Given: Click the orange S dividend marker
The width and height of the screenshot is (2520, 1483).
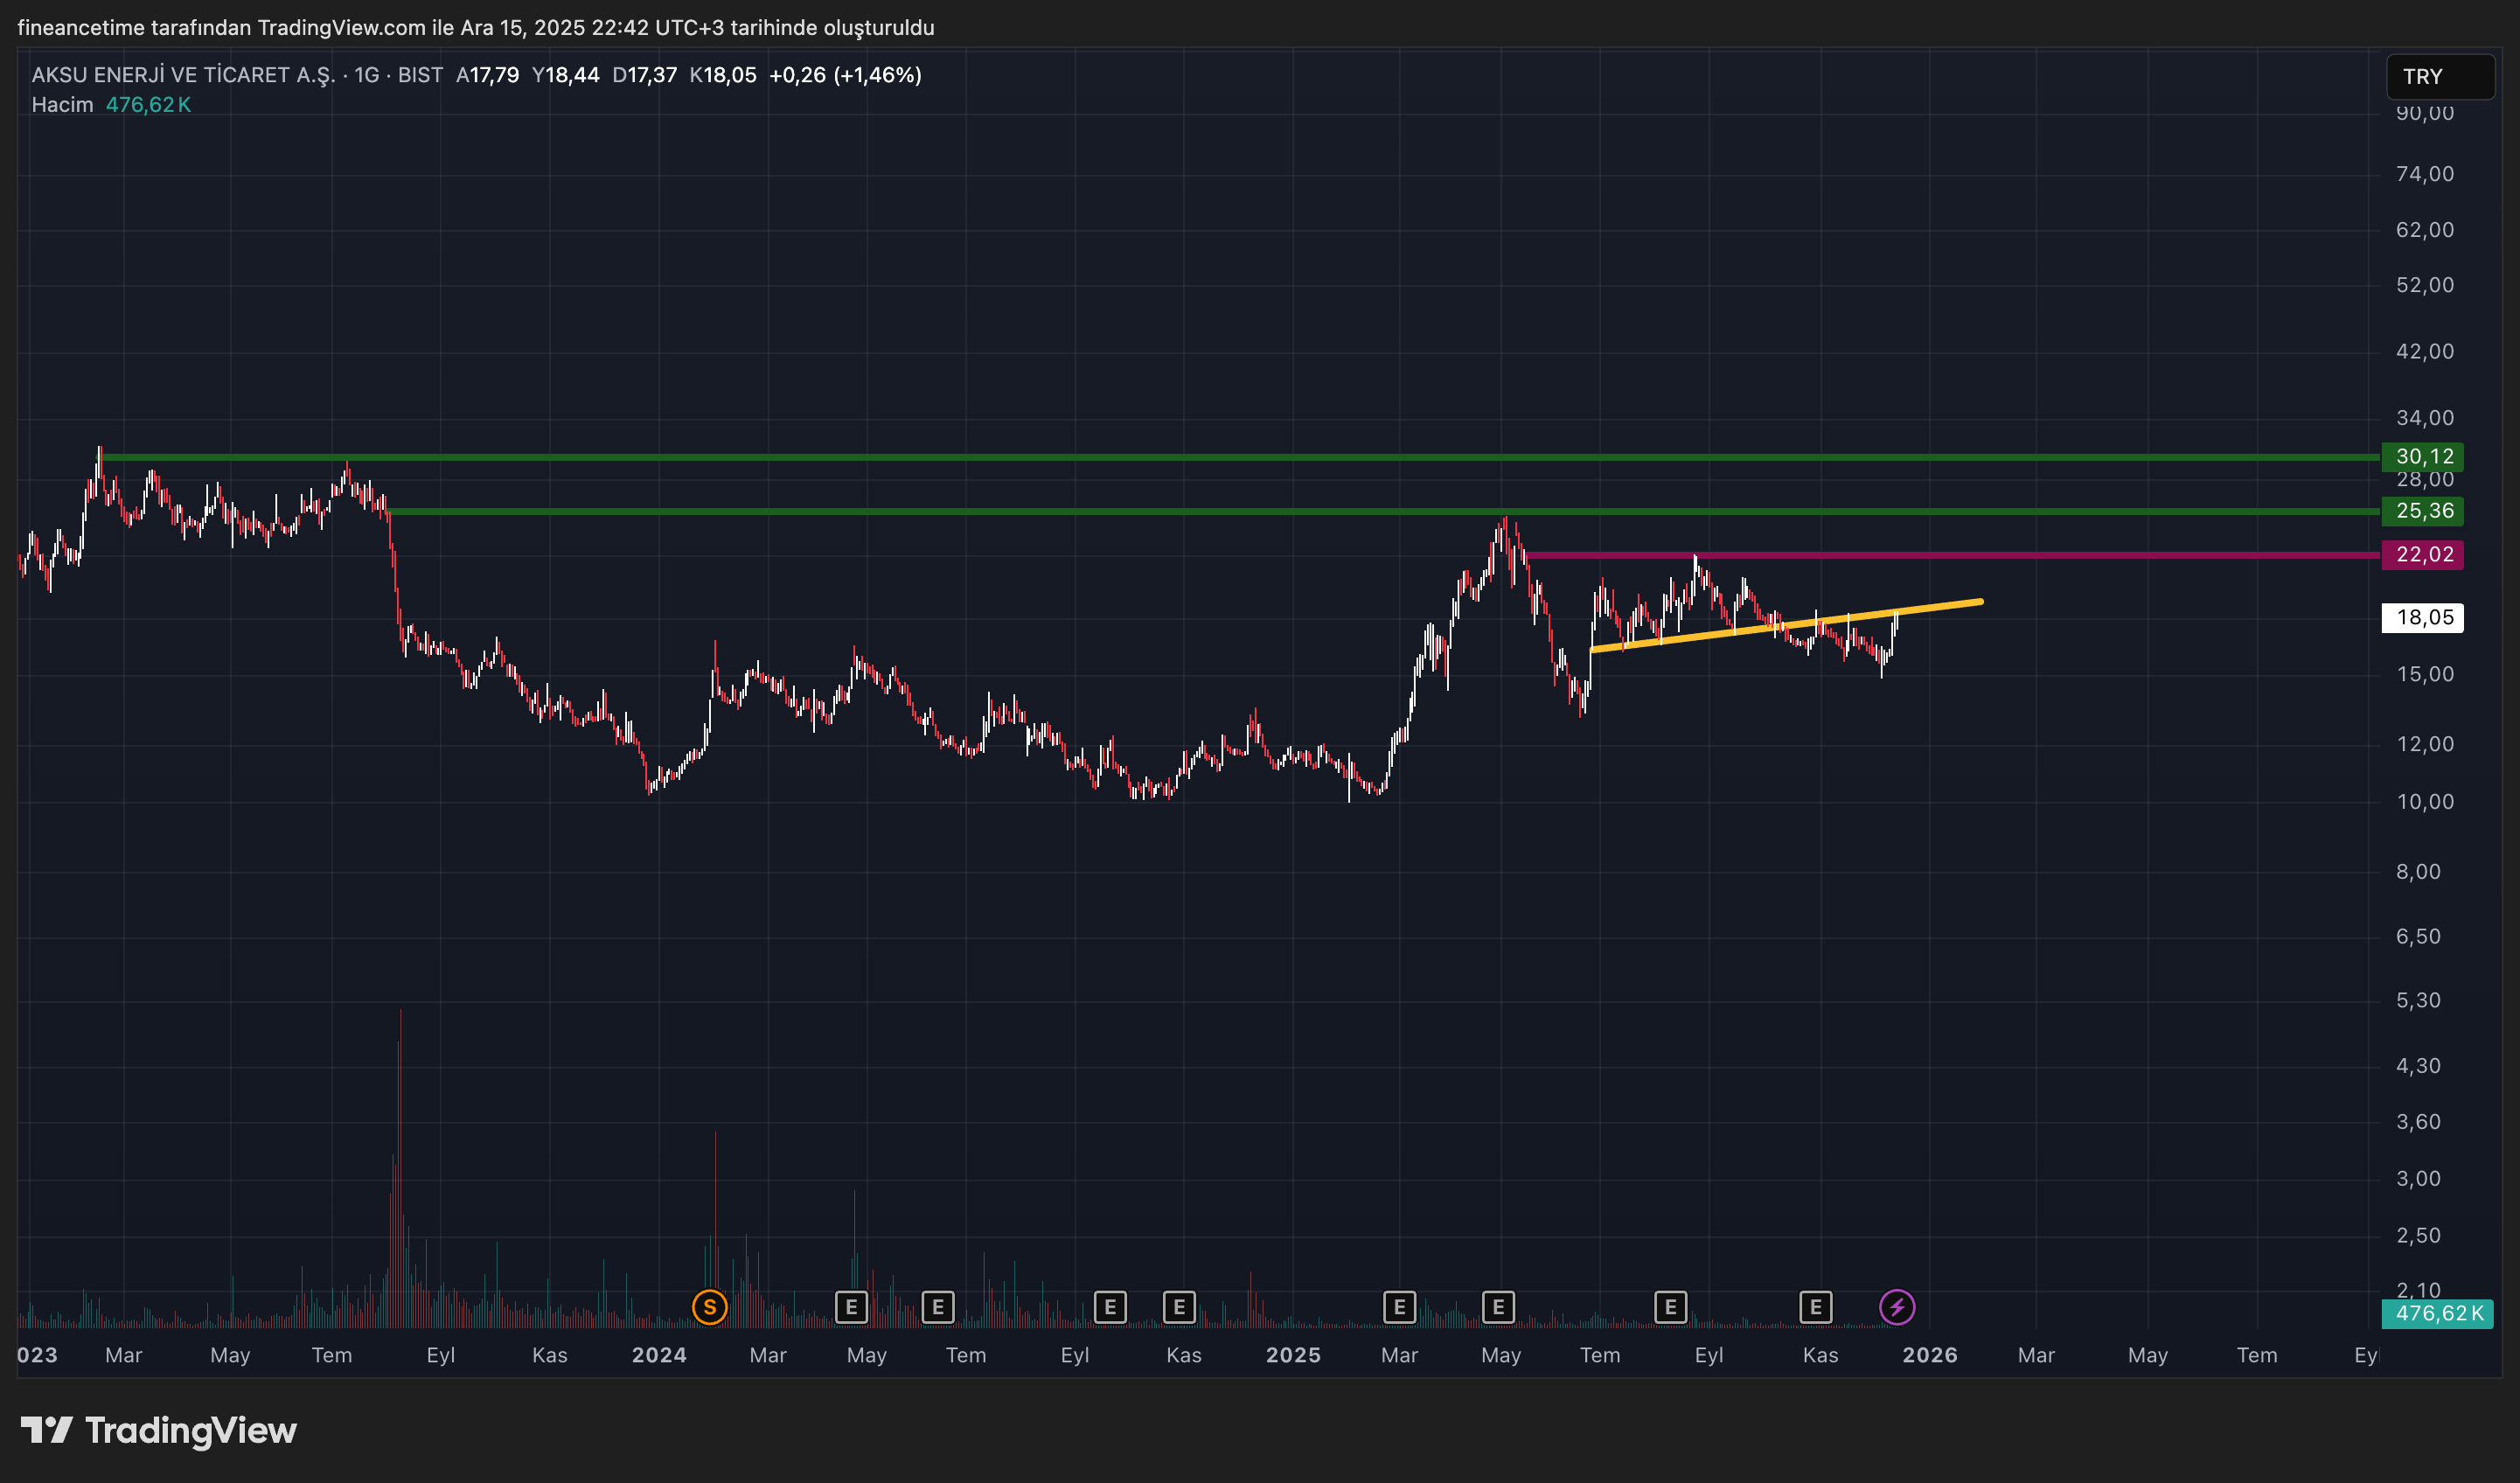Looking at the screenshot, I should pos(710,1307).
